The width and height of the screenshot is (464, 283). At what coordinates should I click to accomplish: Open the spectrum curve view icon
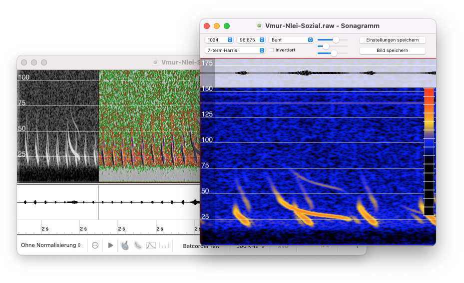click(x=151, y=245)
